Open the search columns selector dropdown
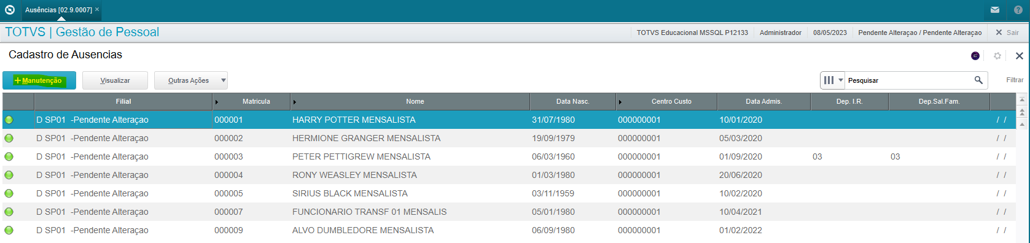The width and height of the screenshot is (1030, 243). coord(832,80)
